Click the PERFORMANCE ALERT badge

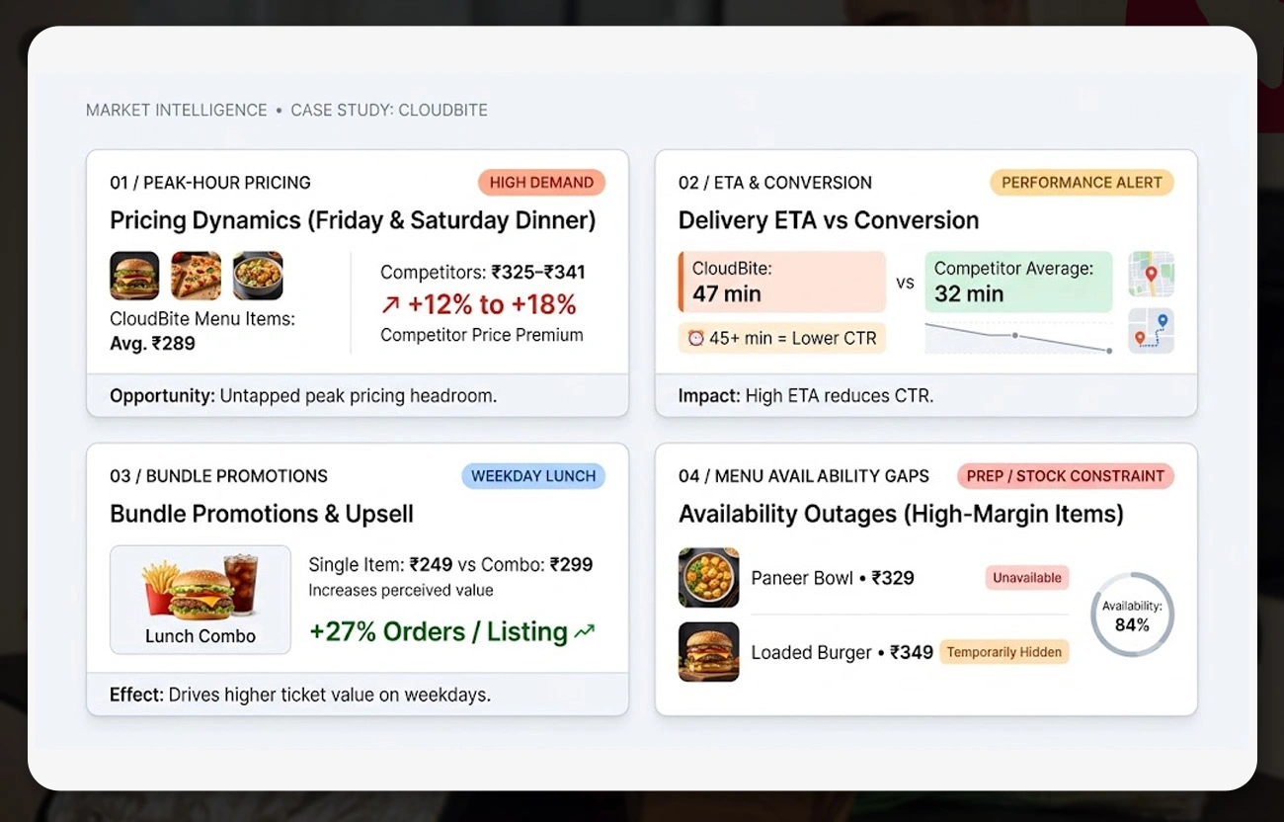1082,183
